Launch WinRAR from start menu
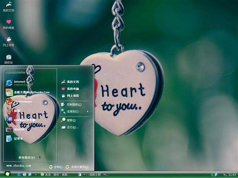This screenshot has width=238, height=178. (x=15, y=129)
